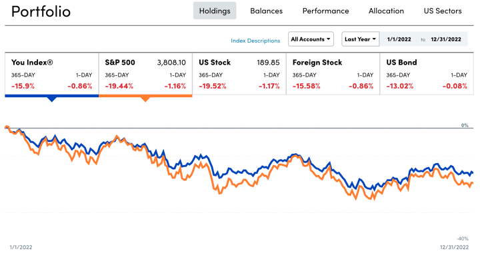Image resolution: width=480 pixels, height=253 pixels.
Task: Enable the Foreign Stock comparison card
Action: [x=333, y=74]
